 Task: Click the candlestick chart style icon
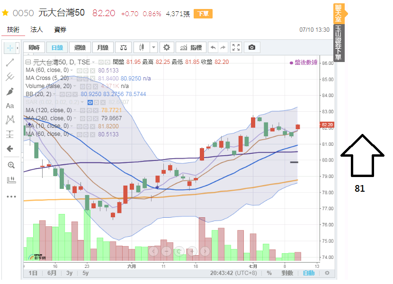click(x=142, y=47)
